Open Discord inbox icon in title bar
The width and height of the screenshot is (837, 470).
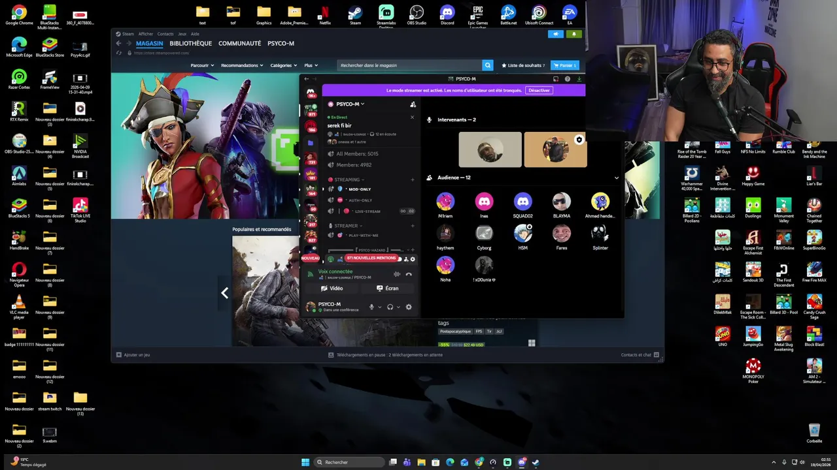[556, 79]
